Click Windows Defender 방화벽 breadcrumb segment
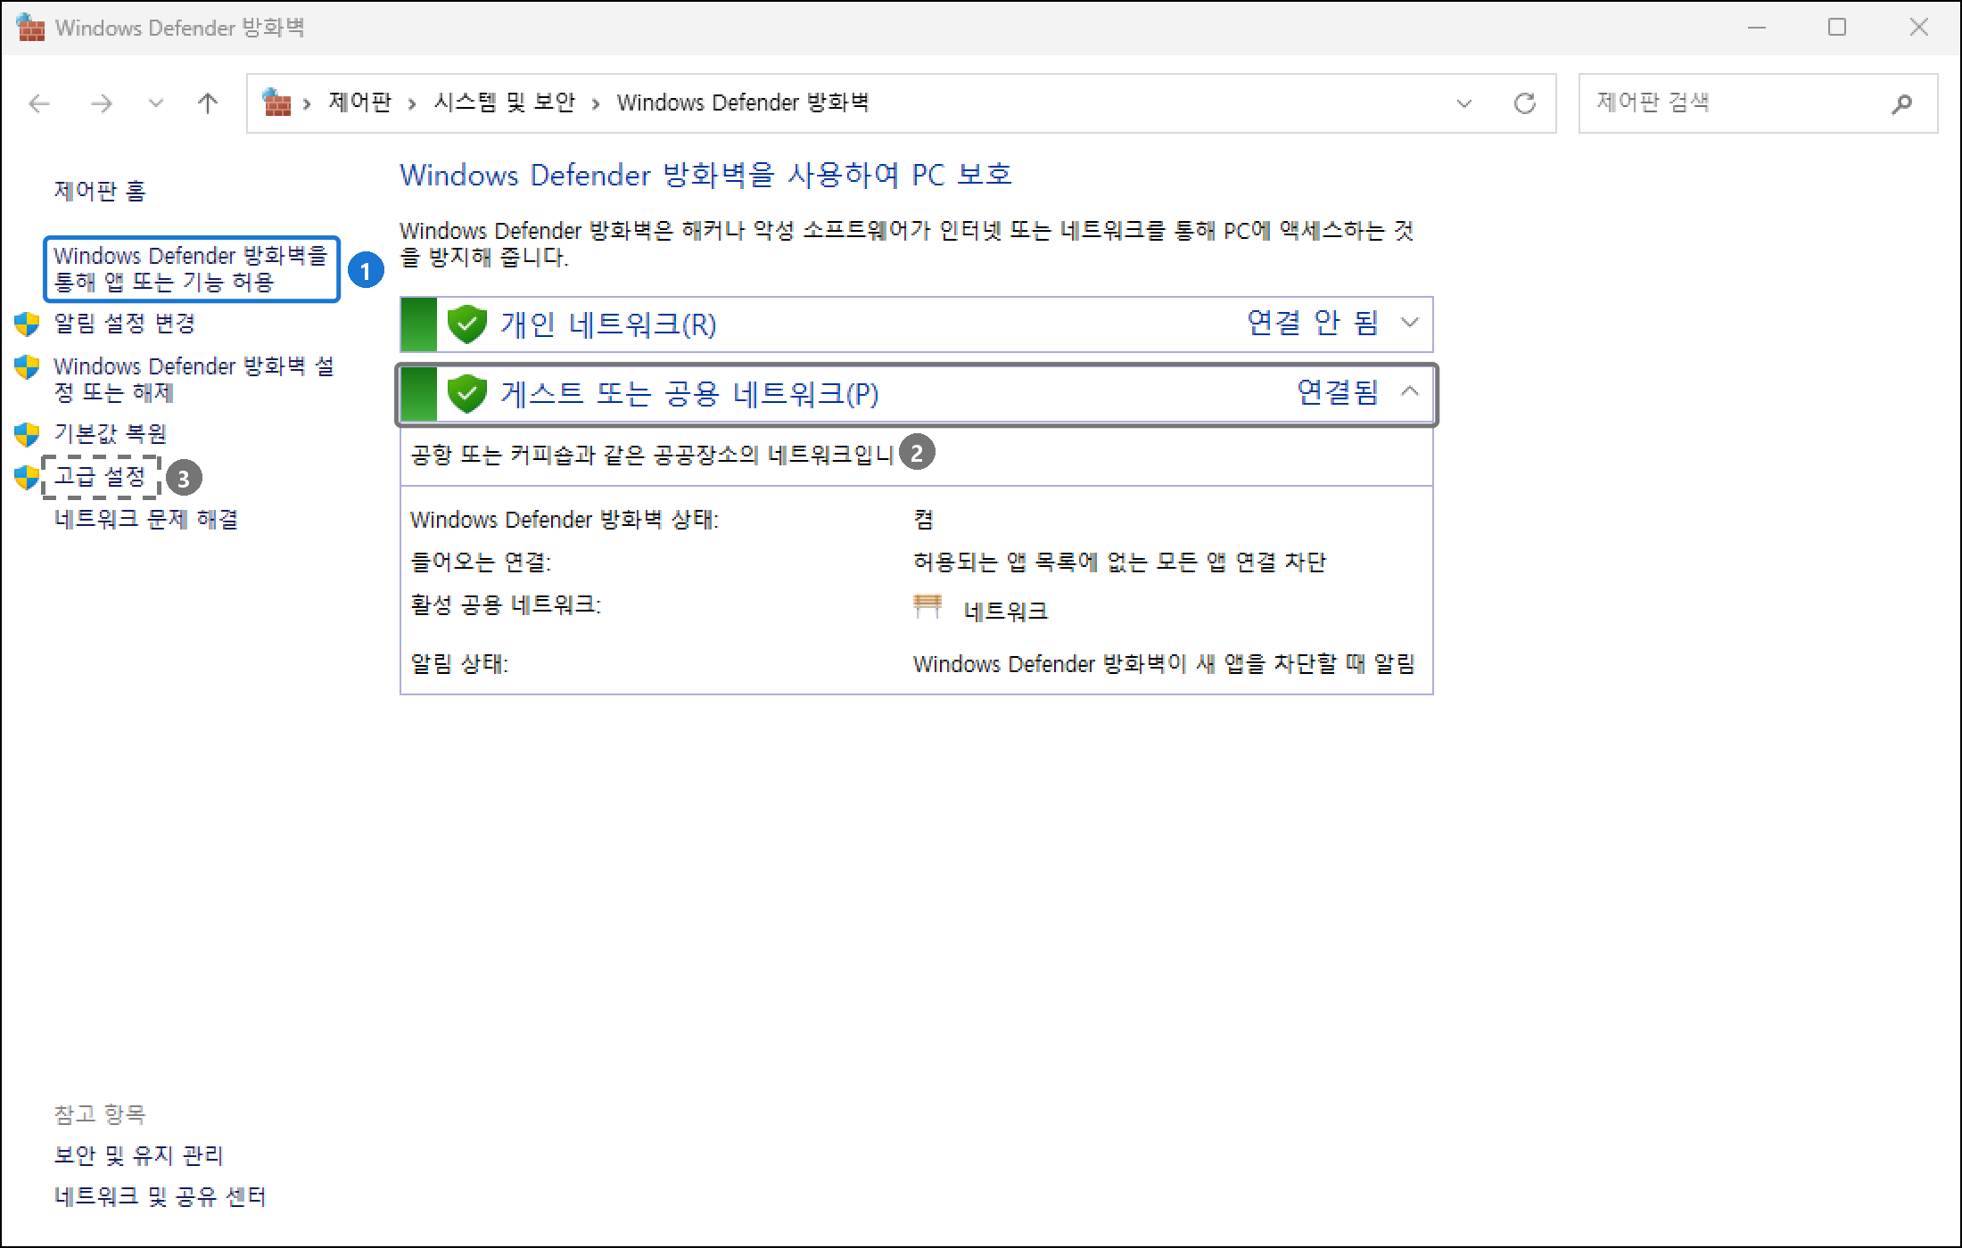Screen dimensions: 1962x1248 (x=742, y=103)
